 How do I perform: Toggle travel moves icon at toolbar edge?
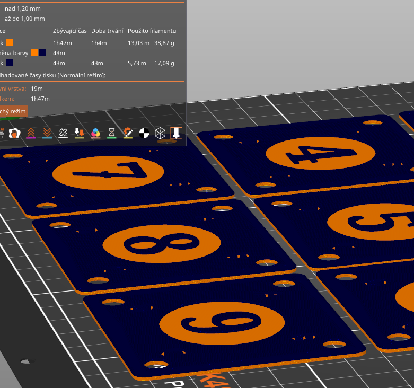tap(2, 133)
